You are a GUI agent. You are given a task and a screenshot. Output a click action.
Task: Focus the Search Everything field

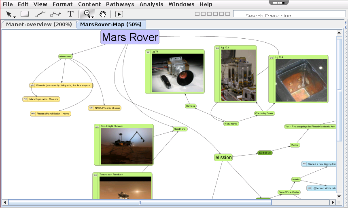(289, 14)
